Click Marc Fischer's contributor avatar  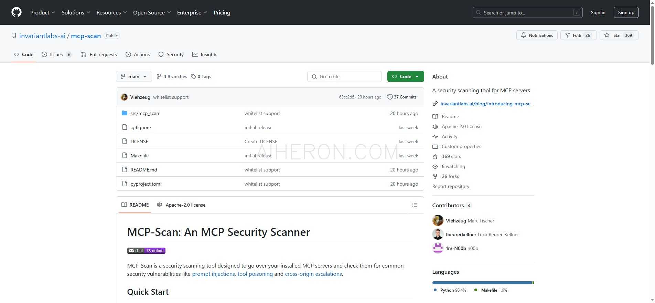tap(438, 220)
